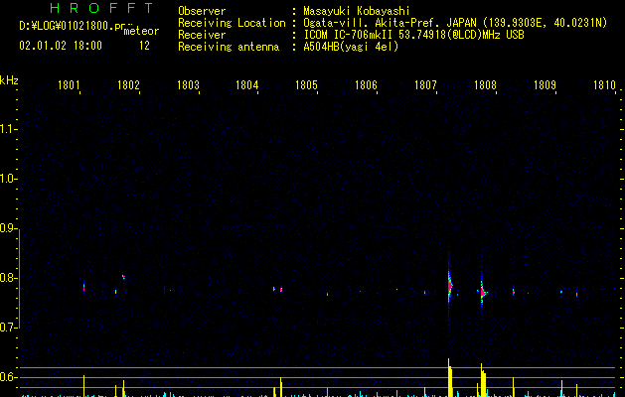The height and width of the screenshot is (397, 625).
Task: Click the large meteor echo after 1807
Action: pos(449,286)
